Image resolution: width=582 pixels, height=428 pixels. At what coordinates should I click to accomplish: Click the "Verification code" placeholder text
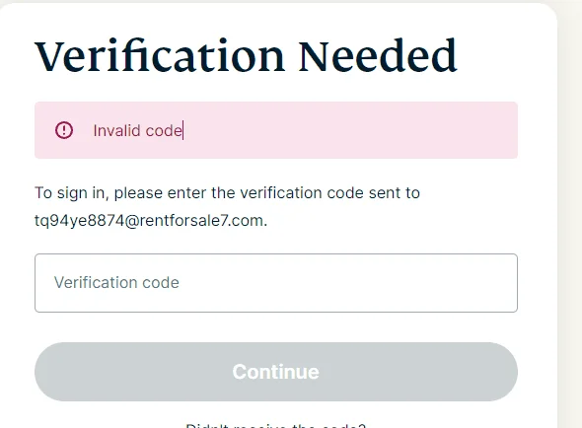click(x=116, y=282)
